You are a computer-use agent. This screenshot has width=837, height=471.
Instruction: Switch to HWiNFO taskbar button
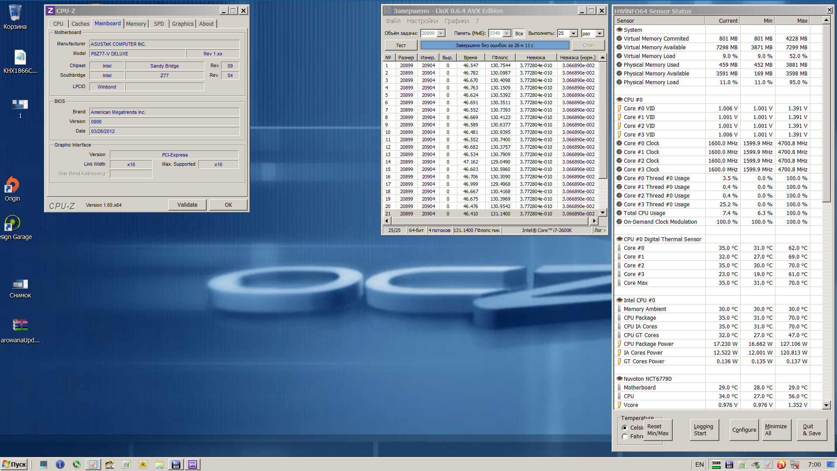(176, 464)
